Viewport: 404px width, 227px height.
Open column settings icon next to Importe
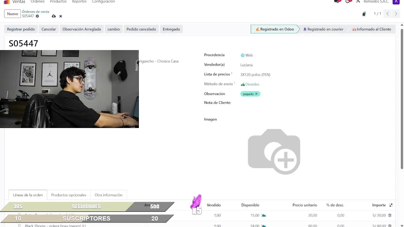391,205
